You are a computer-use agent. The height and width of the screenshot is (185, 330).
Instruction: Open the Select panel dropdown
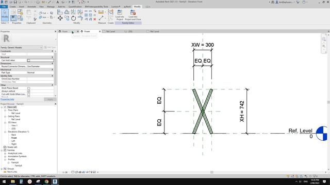(x=5, y=23)
